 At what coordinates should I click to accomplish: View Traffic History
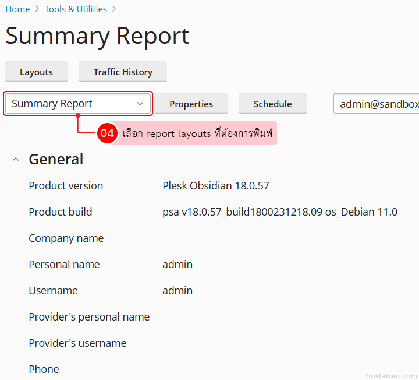click(123, 72)
